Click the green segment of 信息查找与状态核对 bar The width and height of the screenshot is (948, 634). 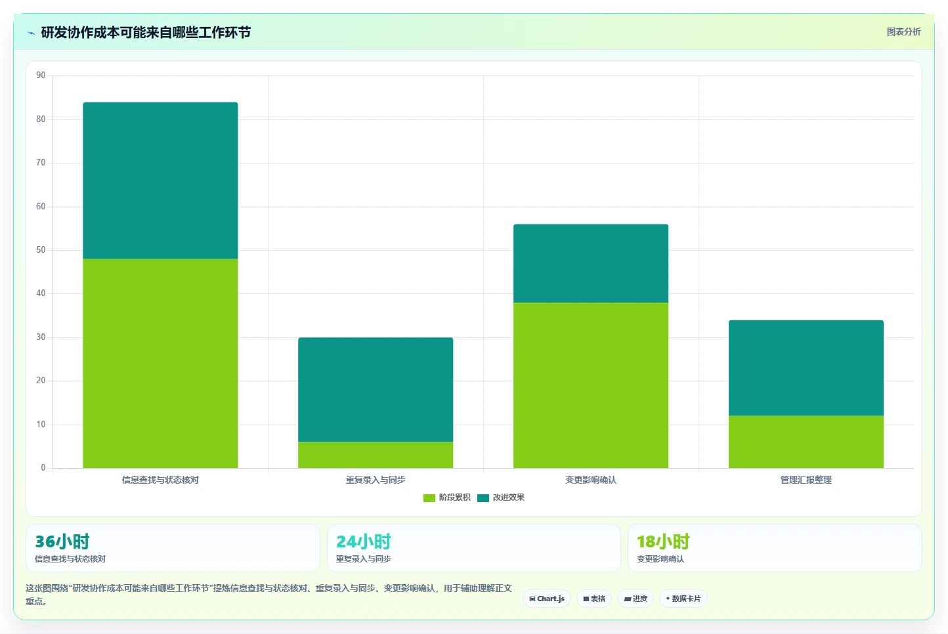160,363
